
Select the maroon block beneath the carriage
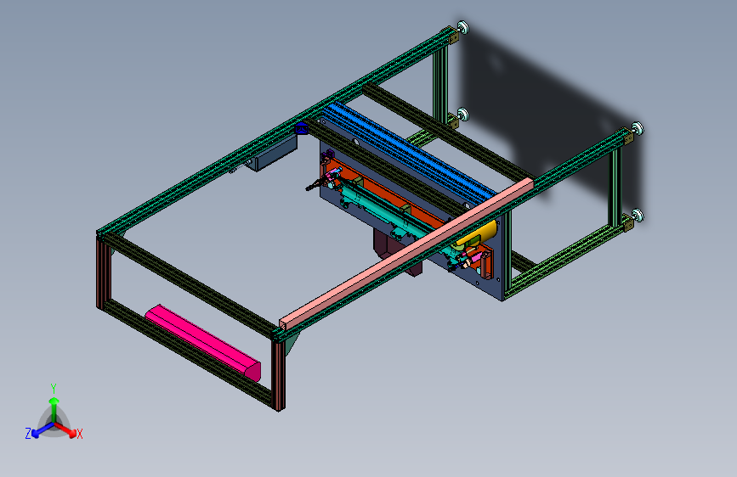click(385, 244)
